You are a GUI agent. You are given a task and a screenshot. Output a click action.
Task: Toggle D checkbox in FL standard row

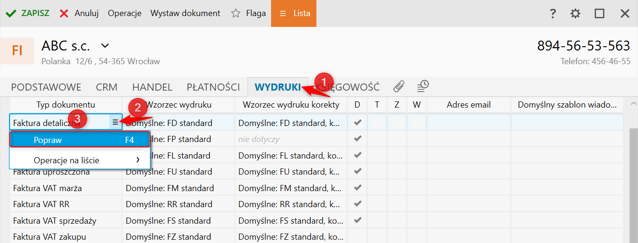point(357,155)
